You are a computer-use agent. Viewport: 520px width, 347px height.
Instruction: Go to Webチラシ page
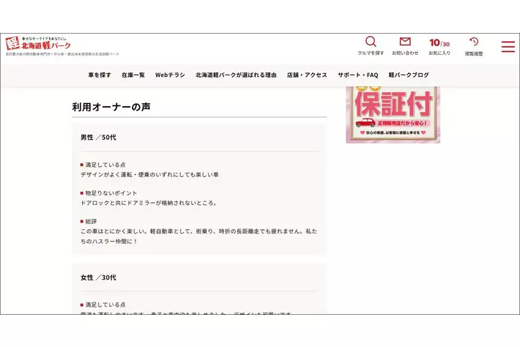coord(170,75)
